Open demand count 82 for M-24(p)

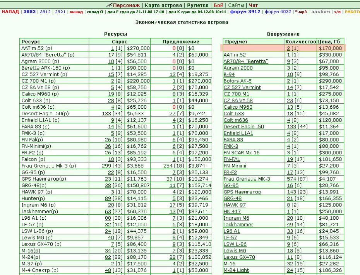108,257
